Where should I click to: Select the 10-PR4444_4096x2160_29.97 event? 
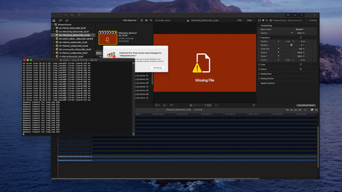pos(73,53)
